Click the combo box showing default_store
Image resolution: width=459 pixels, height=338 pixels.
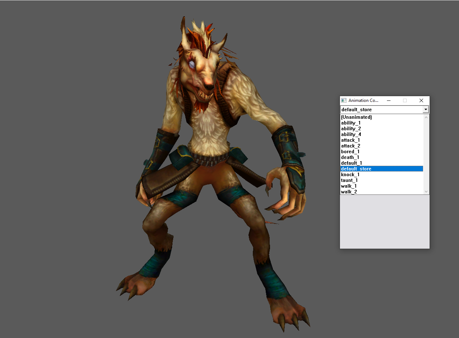pos(384,109)
